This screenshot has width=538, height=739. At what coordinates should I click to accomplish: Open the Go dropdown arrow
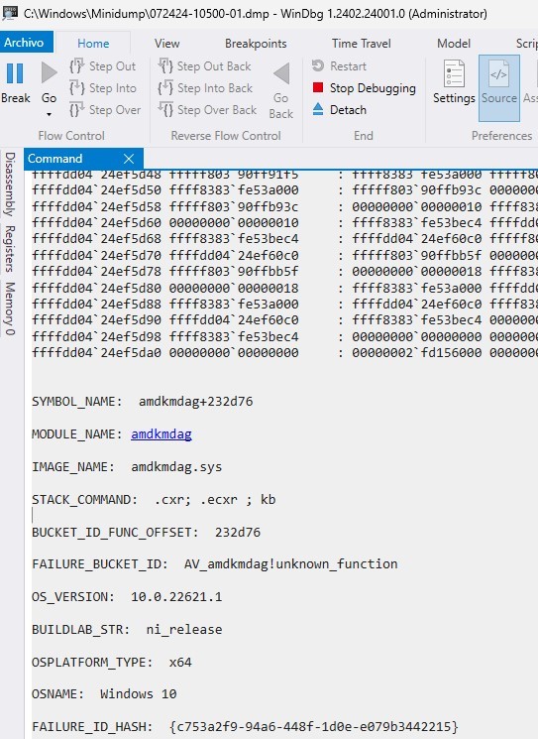click(x=49, y=114)
